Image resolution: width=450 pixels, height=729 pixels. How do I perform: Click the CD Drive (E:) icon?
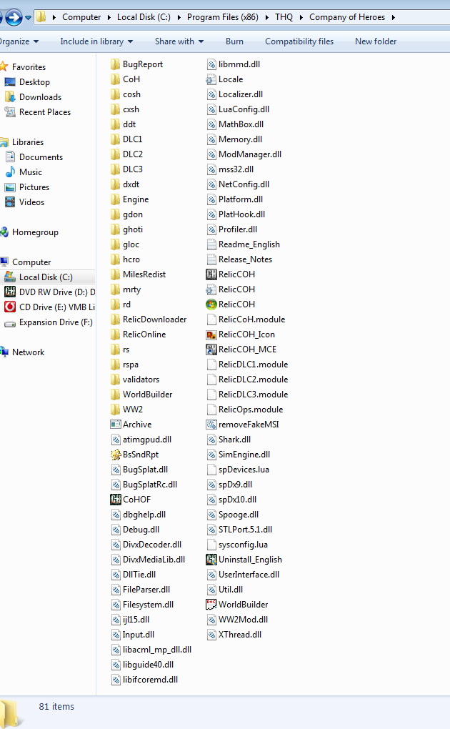pos(10,307)
